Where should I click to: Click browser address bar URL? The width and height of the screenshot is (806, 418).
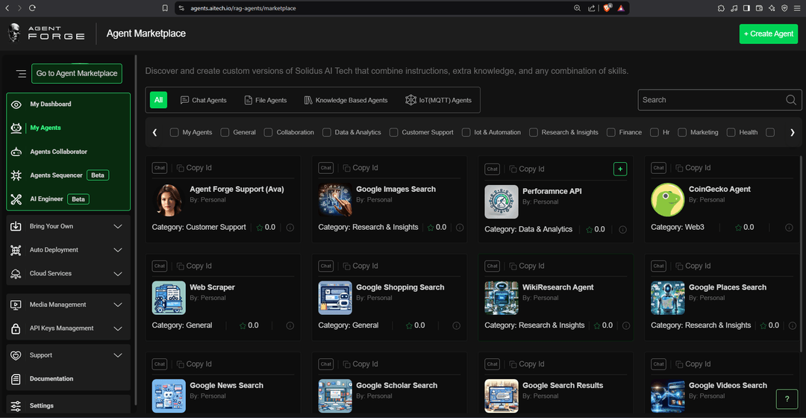[243, 8]
